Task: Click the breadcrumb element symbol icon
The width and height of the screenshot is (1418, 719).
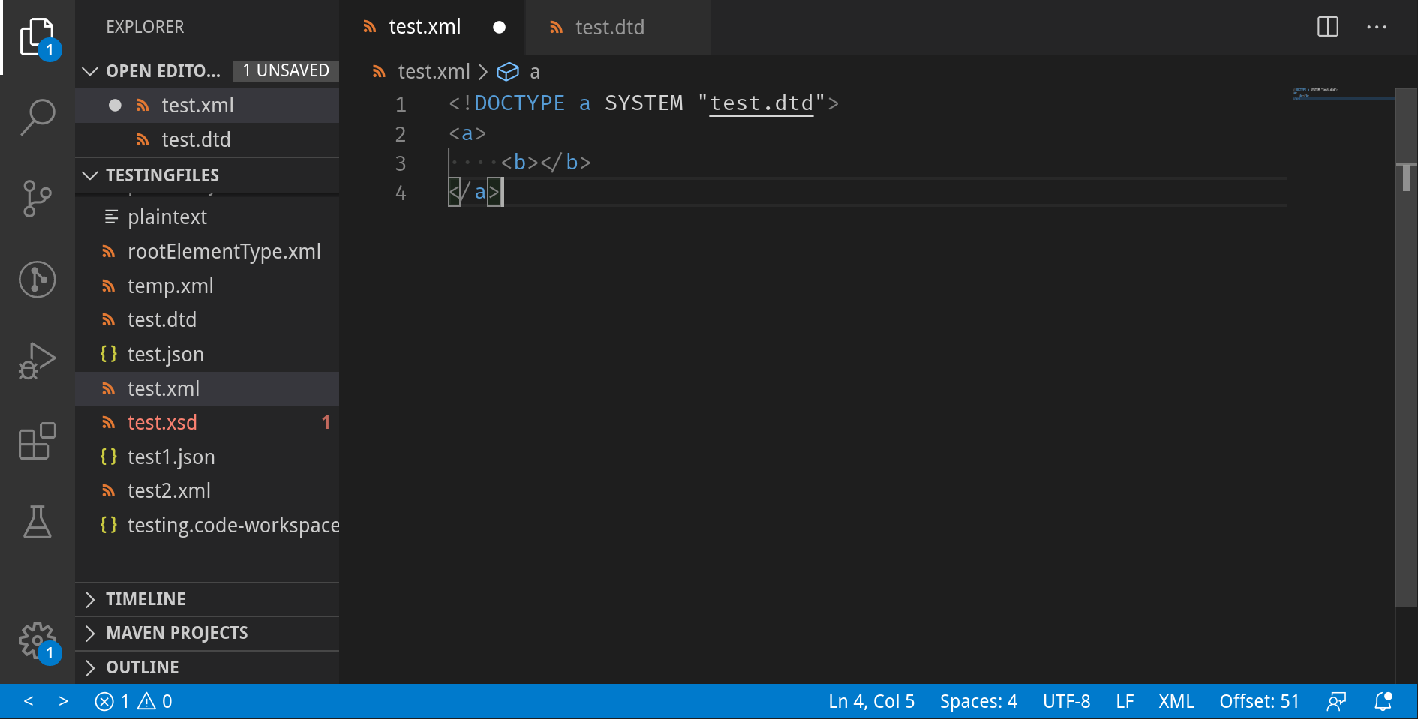Action: click(508, 72)
